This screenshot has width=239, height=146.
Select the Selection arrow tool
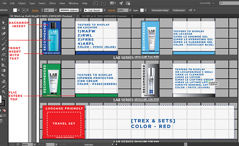coord(3,23)
